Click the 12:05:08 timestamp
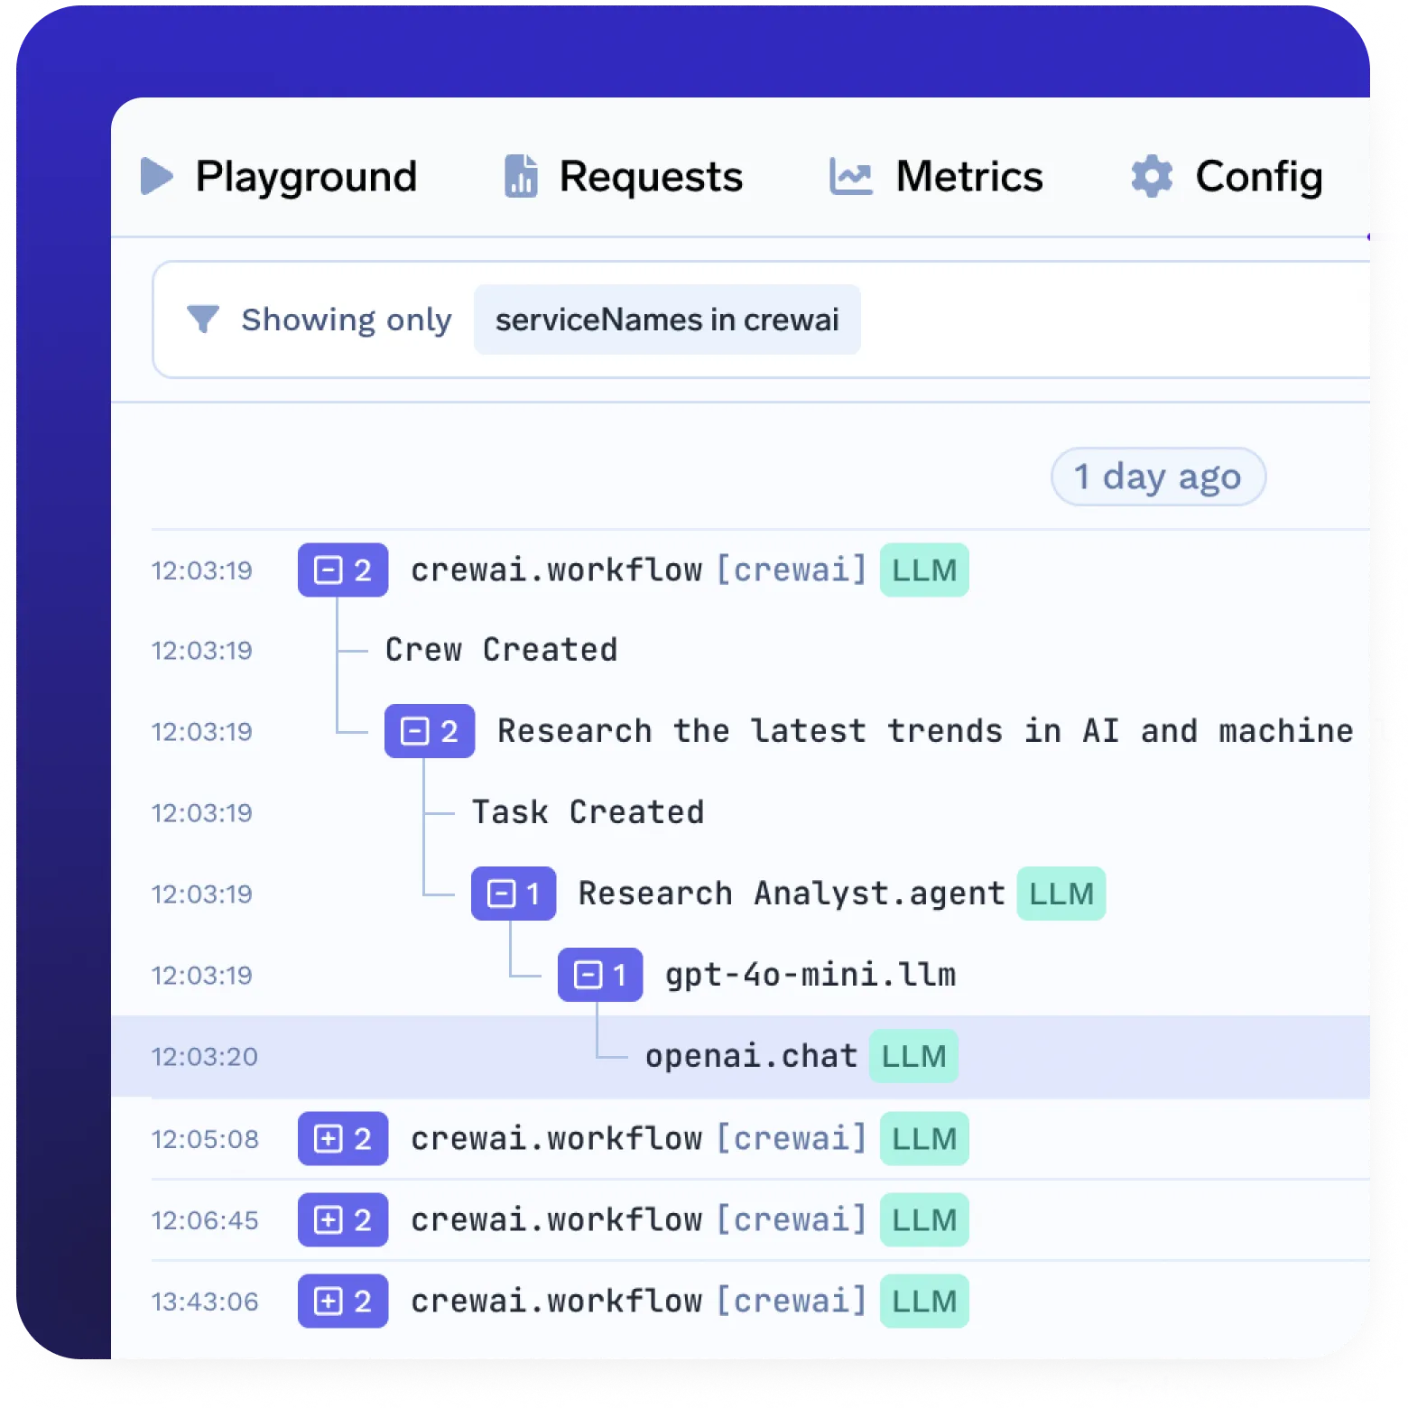 205,1139
